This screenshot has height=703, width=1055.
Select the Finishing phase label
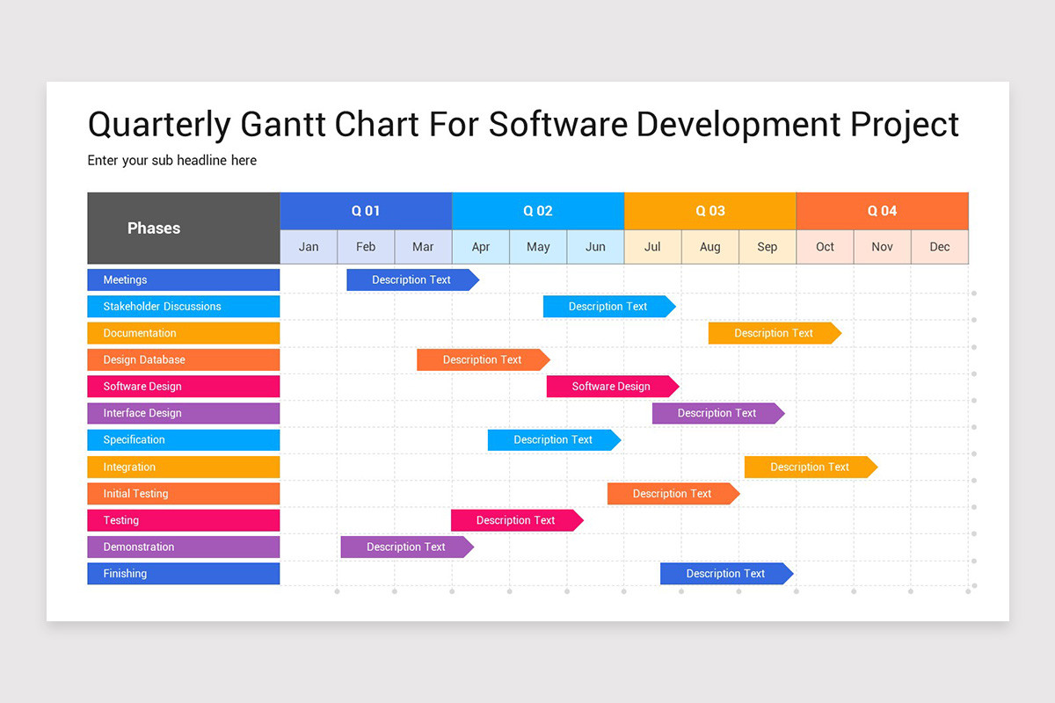coord(183,573)
